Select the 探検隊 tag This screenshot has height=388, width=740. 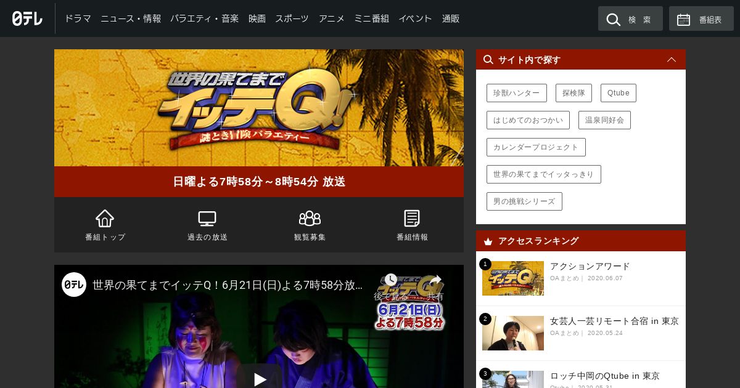point(573,93)
